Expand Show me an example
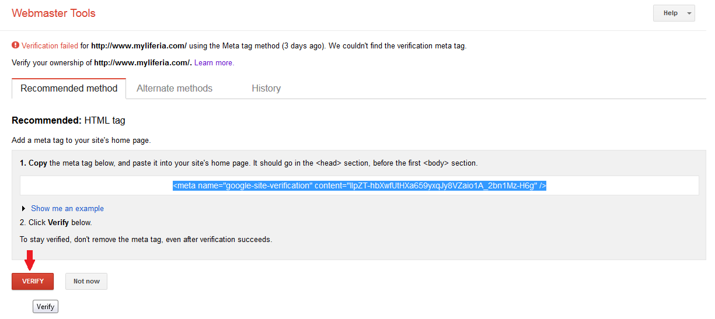This screenshot has width=715, height=319. pyautogui.click(x=67, y=208)
